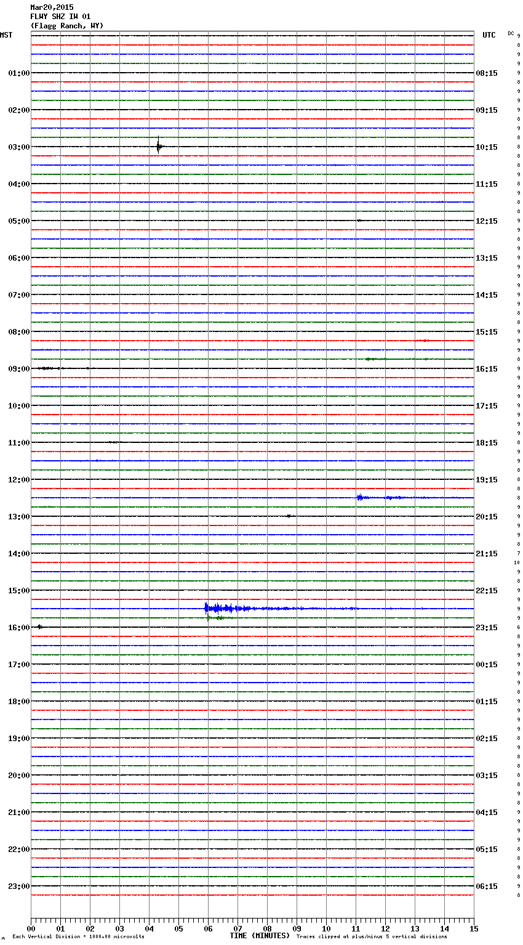Select the Mar20,2015 date label
The width and height of the screenshot is (523, 945).
(52, 7)
